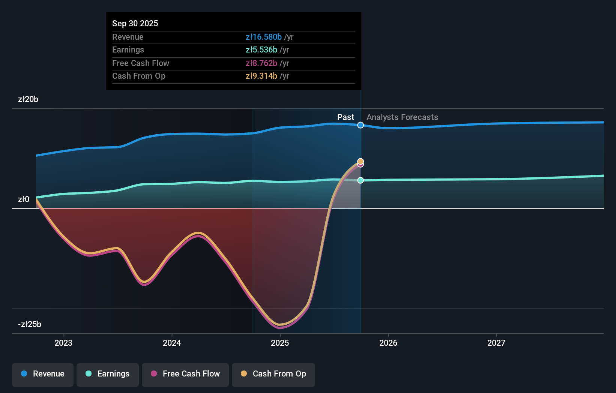
Task: Toggle the Free Cash Flow legend button
Action: [185, 374]
